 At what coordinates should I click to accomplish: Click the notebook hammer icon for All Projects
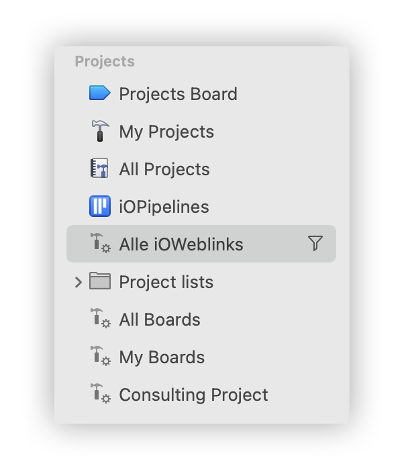tap(99, 168)
